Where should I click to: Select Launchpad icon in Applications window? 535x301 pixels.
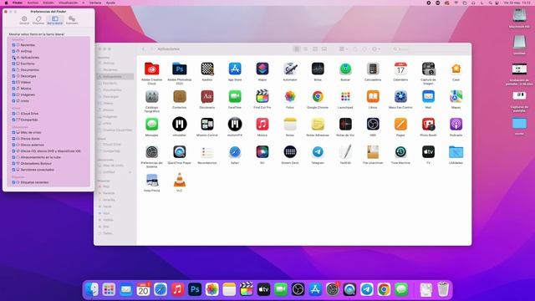click(345, 97)
